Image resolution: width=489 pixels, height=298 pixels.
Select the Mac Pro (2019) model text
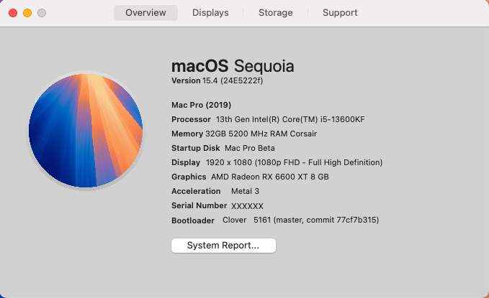pyautogui.click(x=201, y=105)
